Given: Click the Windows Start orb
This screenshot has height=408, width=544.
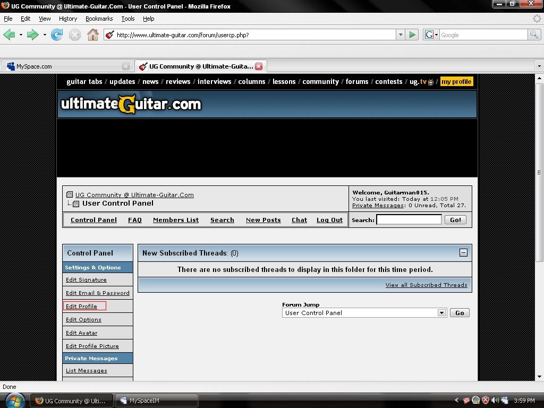Looking at the screenshot, I should pyautogui.click(x=14, y=401).
